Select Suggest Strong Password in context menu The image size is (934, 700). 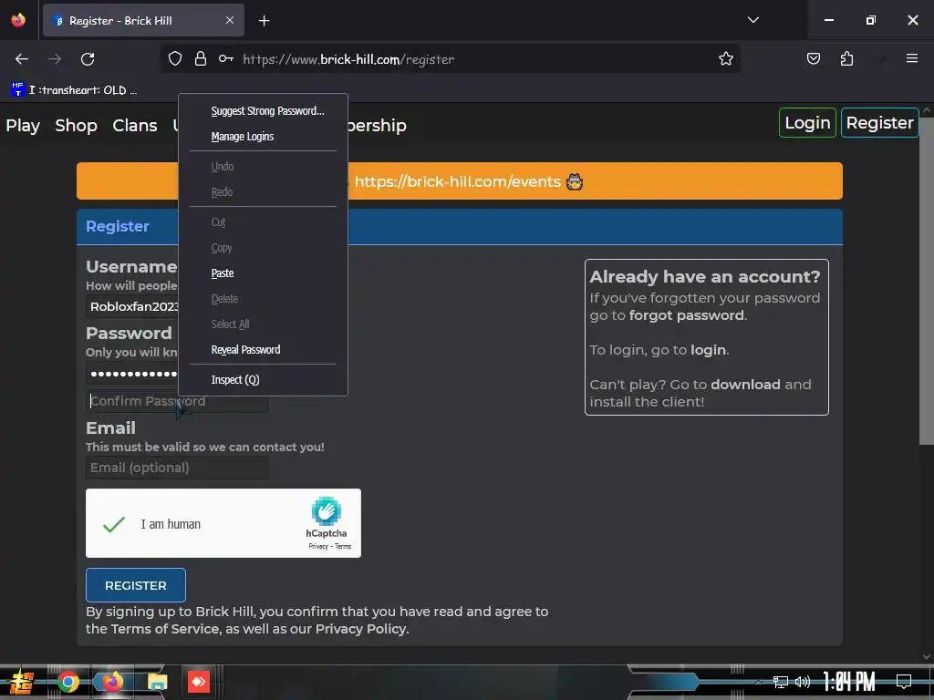(267, 110)
